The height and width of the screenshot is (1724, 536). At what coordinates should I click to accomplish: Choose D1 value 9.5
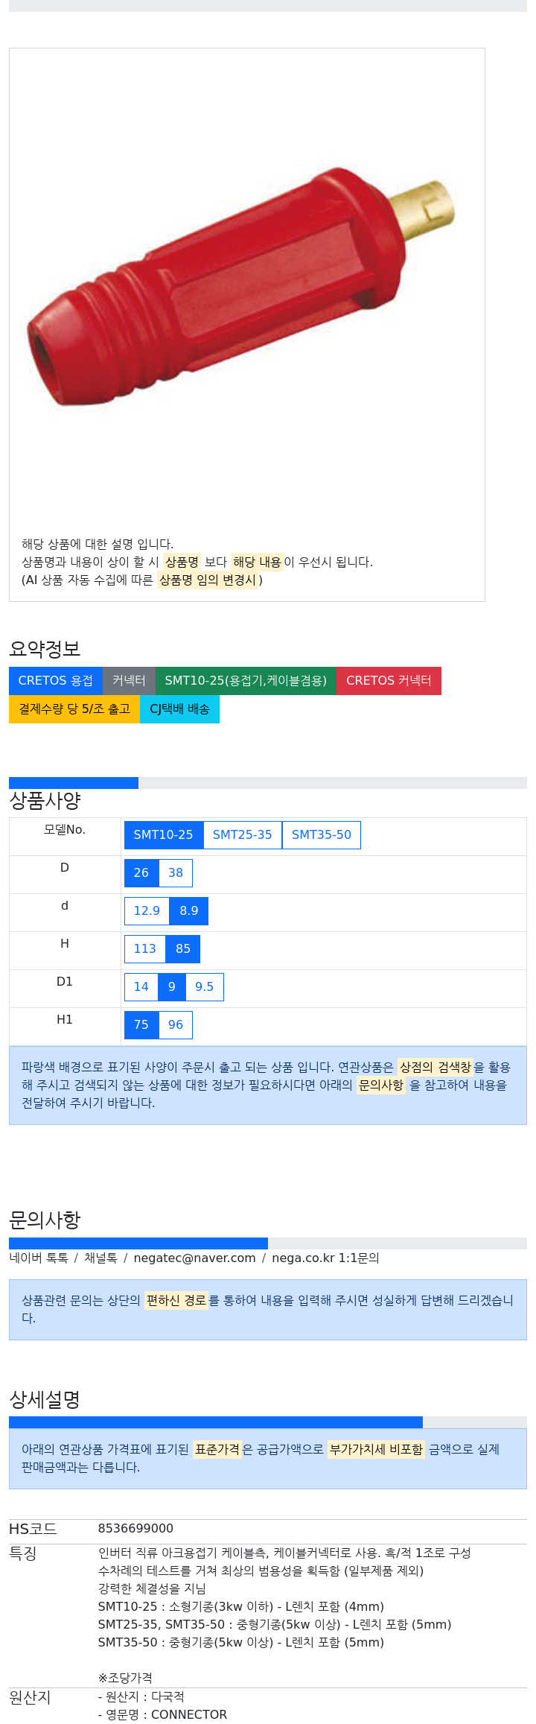tap(204, 987)
